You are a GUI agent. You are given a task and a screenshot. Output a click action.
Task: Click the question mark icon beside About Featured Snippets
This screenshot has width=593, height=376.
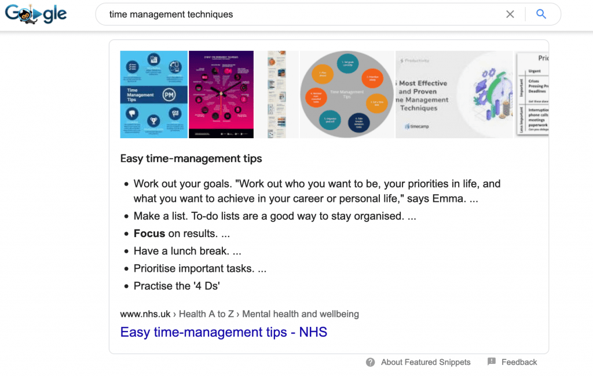point(371,362)
